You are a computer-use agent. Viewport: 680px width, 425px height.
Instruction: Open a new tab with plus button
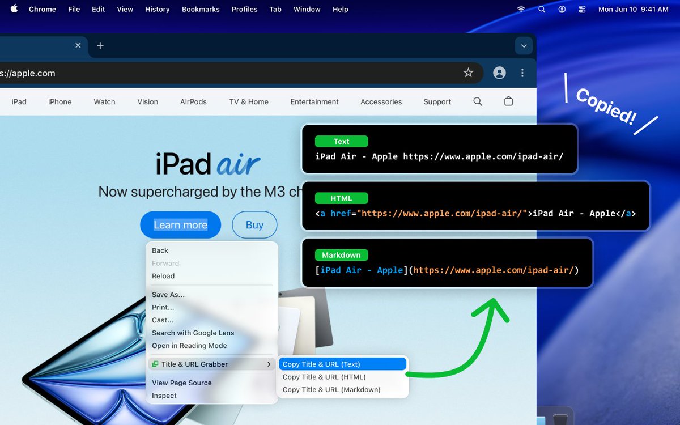(x=100, y=46)
